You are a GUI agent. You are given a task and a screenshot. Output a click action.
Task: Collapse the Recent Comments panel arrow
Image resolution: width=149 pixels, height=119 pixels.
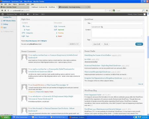[80, 51]
